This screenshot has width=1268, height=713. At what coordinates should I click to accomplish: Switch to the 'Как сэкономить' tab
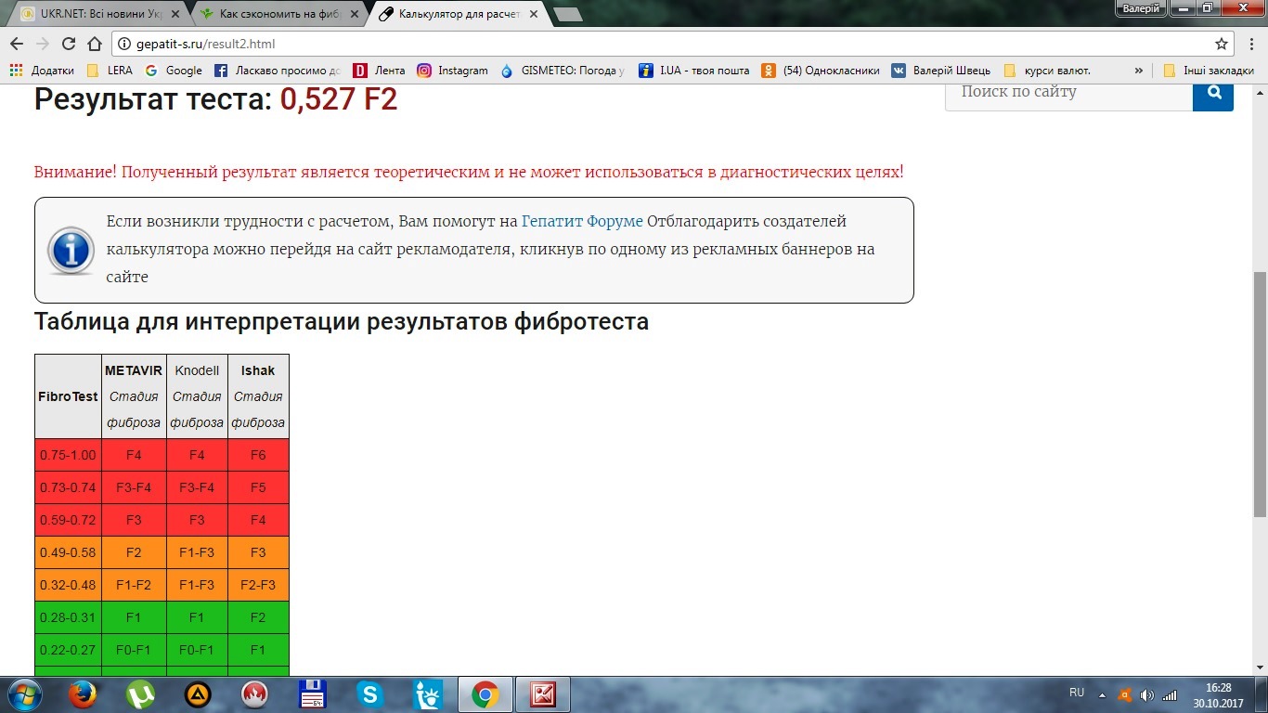pos(275,14)
